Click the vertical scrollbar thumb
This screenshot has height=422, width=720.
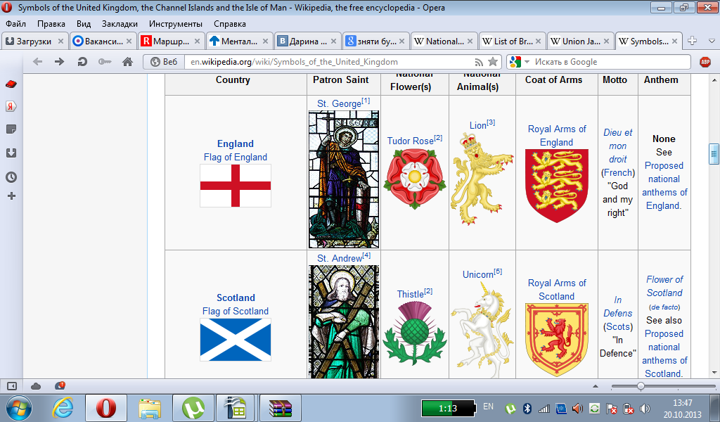pyautogui.click(x=714, y=154)
